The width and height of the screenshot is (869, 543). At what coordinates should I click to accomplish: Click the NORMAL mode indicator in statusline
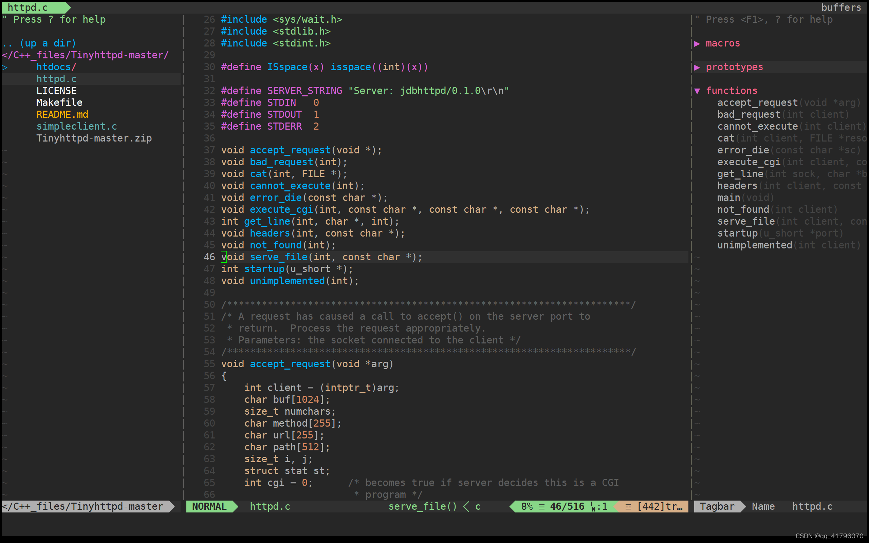(x=209, y=506)
